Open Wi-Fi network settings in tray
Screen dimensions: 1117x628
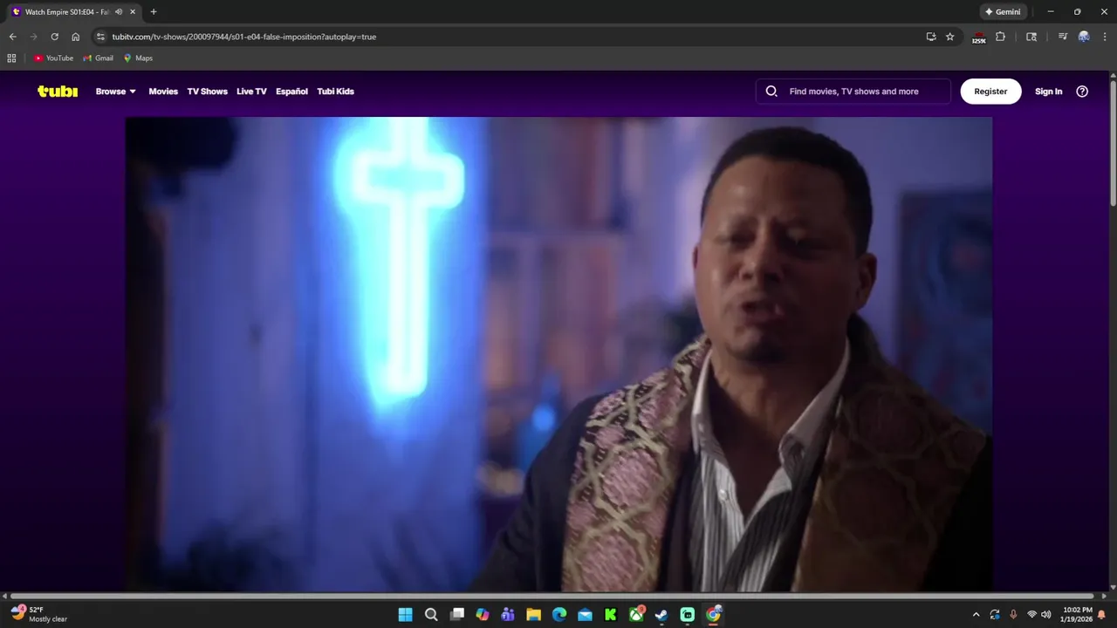(x=1031, y=615)
